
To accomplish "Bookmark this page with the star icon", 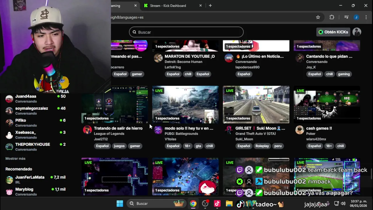I will click(x=318, y=17).
